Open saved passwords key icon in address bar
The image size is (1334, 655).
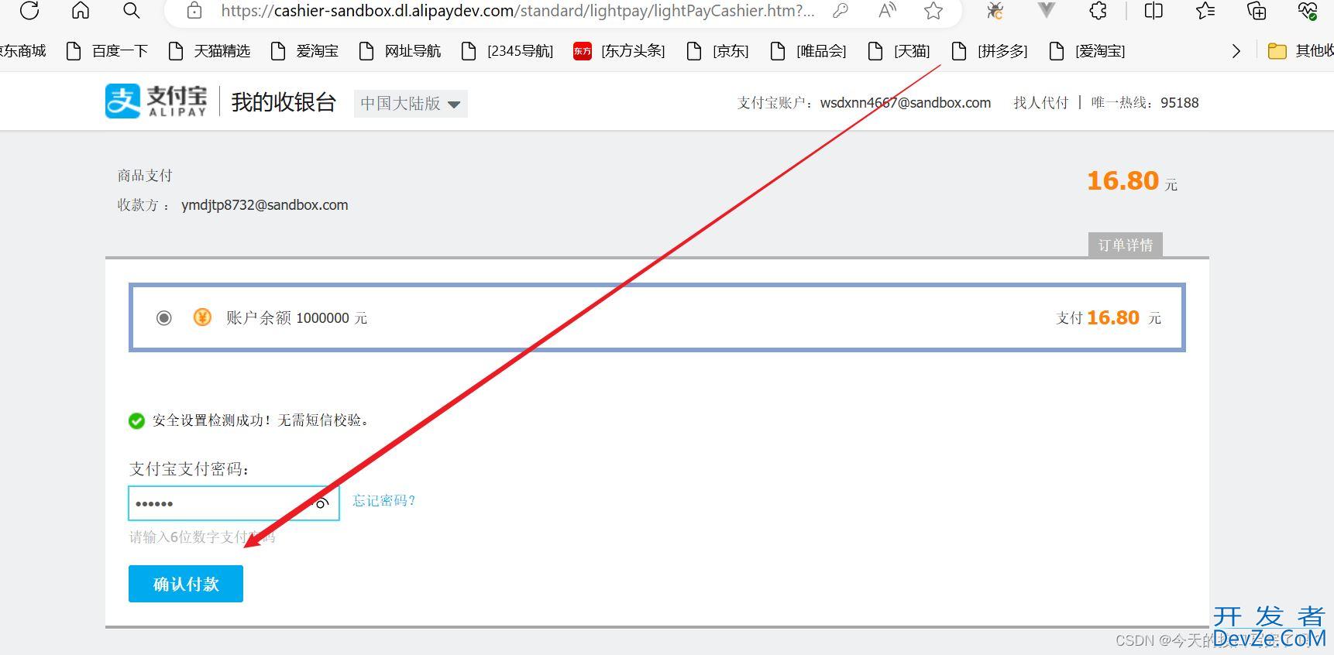pos(841,11)
